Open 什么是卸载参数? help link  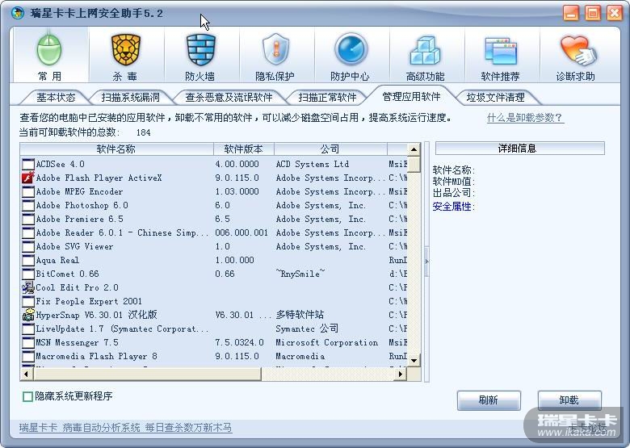point(525,118)
